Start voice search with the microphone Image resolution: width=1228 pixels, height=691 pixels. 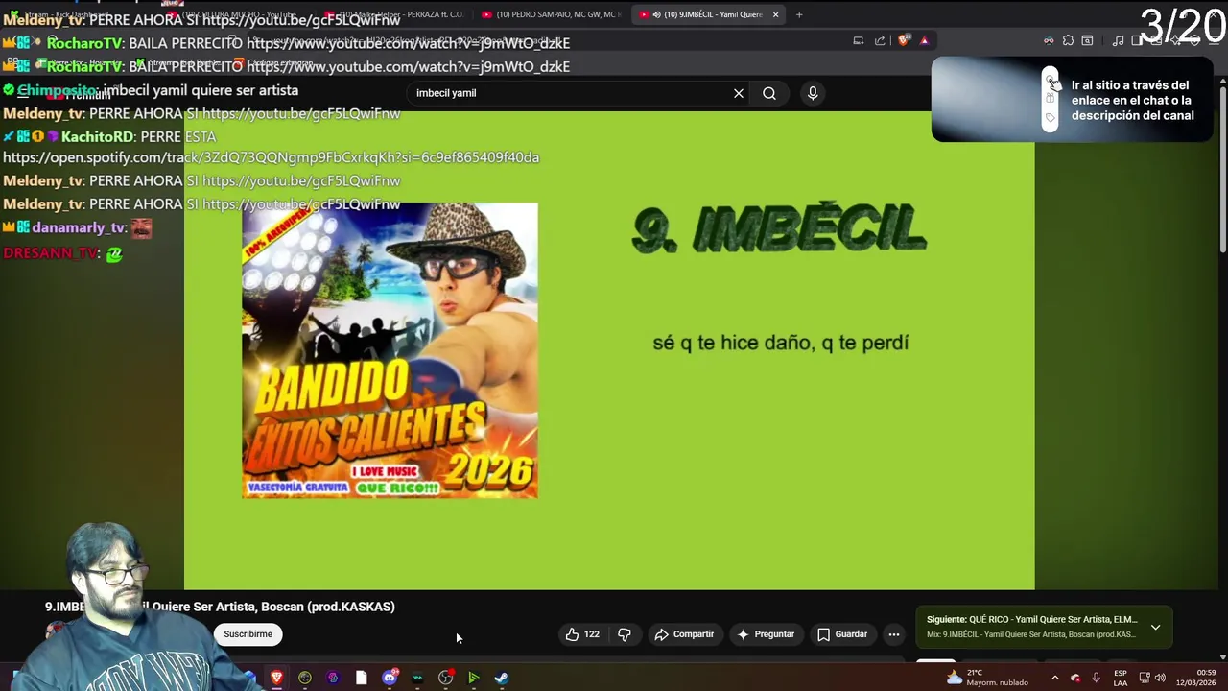click(813, 93)
